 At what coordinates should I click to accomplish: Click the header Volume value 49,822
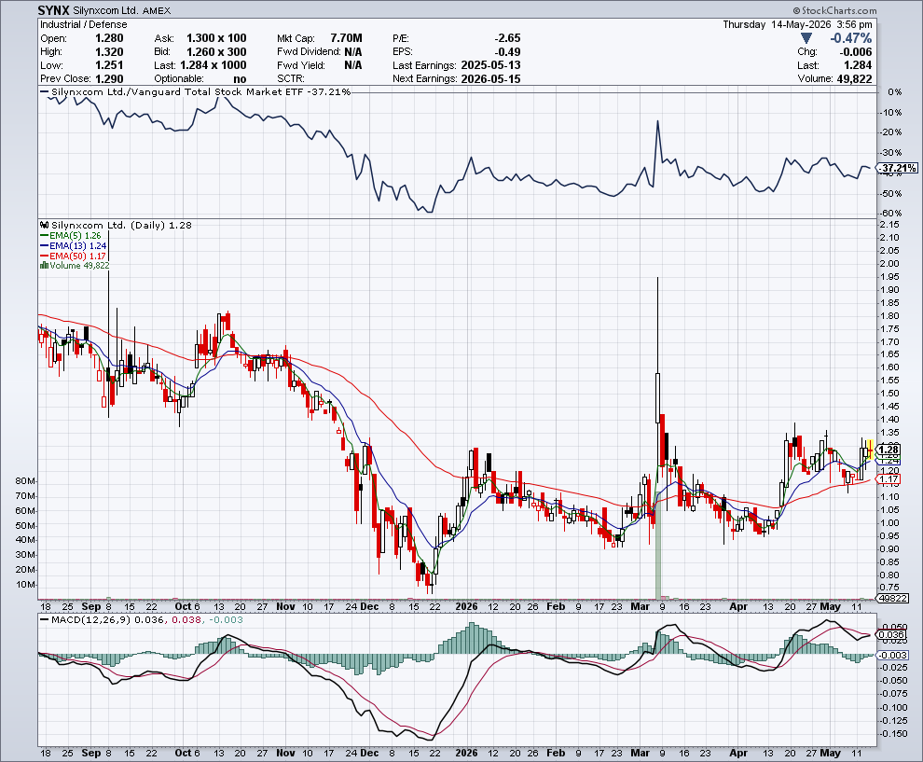tap(854, 79)
